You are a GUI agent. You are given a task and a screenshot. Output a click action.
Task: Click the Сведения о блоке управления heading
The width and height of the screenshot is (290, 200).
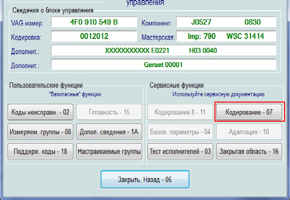(53, 10)
